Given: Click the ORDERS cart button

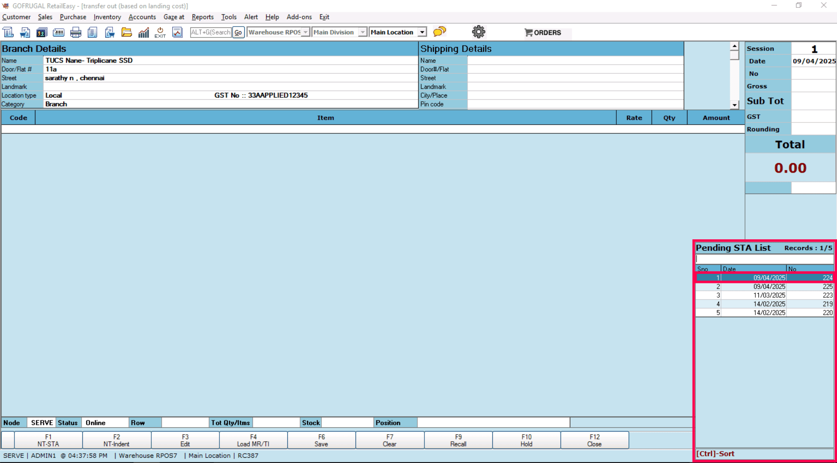Looking at the screenshot, I should click(x=543, y=33).
